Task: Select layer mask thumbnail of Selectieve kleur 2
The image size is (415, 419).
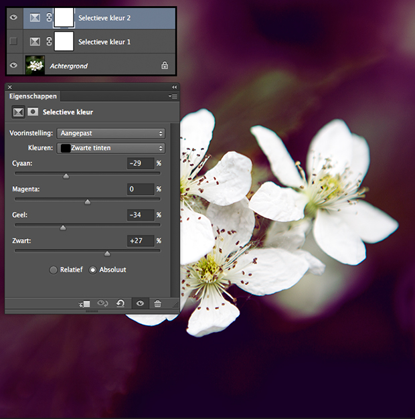Action: (64, 17)
